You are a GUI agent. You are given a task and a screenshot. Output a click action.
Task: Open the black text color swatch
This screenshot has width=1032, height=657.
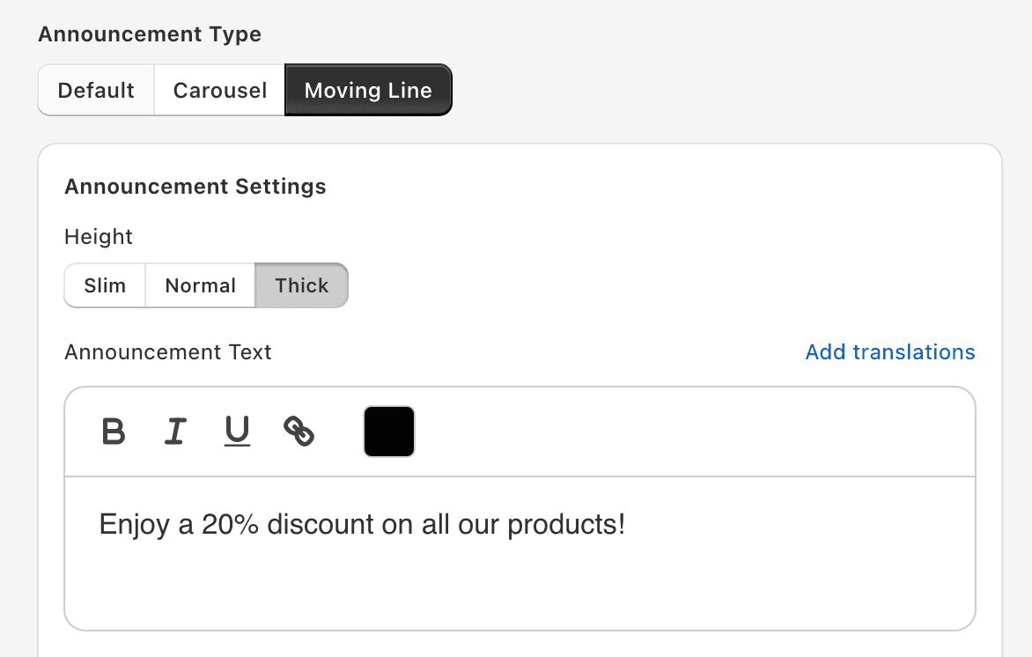click(x=389, y=432)
